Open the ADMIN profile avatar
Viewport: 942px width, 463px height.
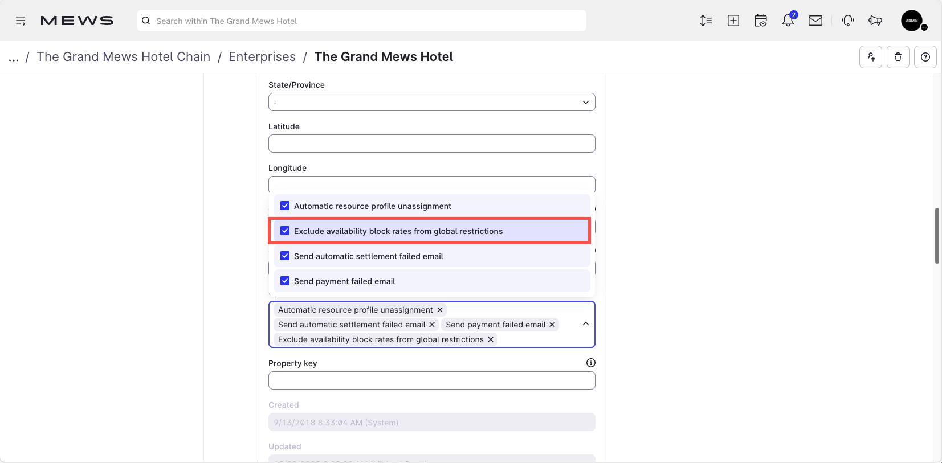coord(912,21)
